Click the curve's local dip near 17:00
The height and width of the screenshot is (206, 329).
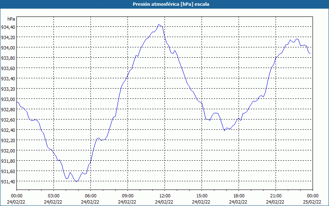click(224, 131)
